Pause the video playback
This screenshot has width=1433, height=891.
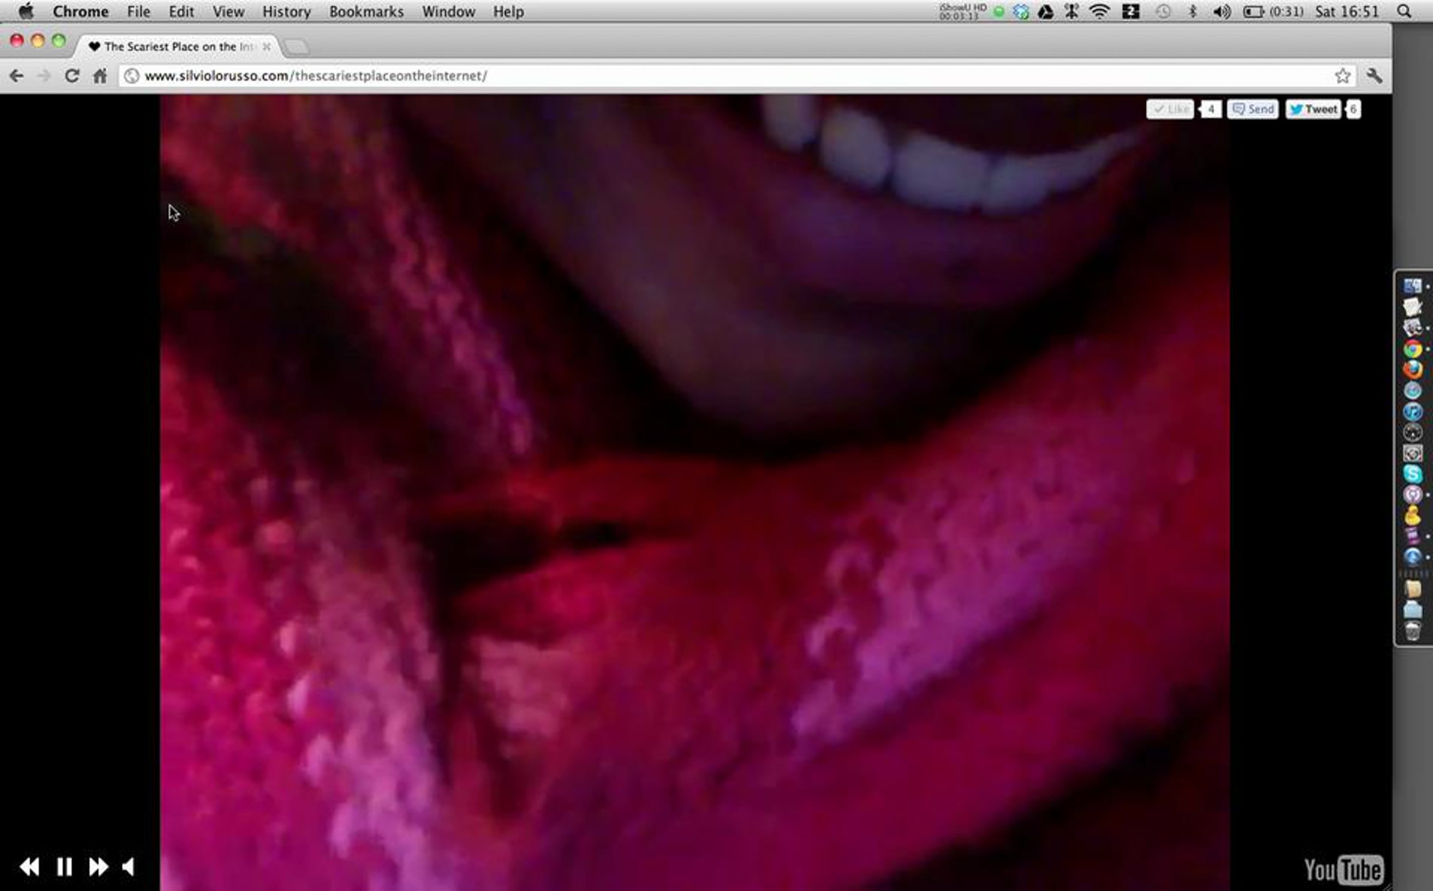coord(64,867)
